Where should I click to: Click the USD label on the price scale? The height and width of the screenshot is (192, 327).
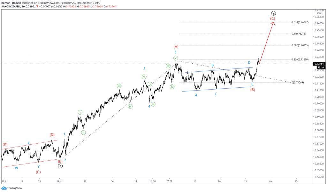(x=319, y=13)
